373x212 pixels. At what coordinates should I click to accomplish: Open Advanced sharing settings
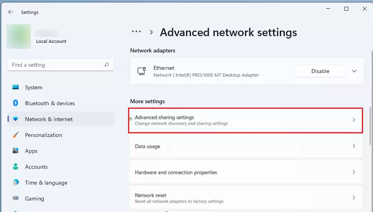[x=245, y=120]
